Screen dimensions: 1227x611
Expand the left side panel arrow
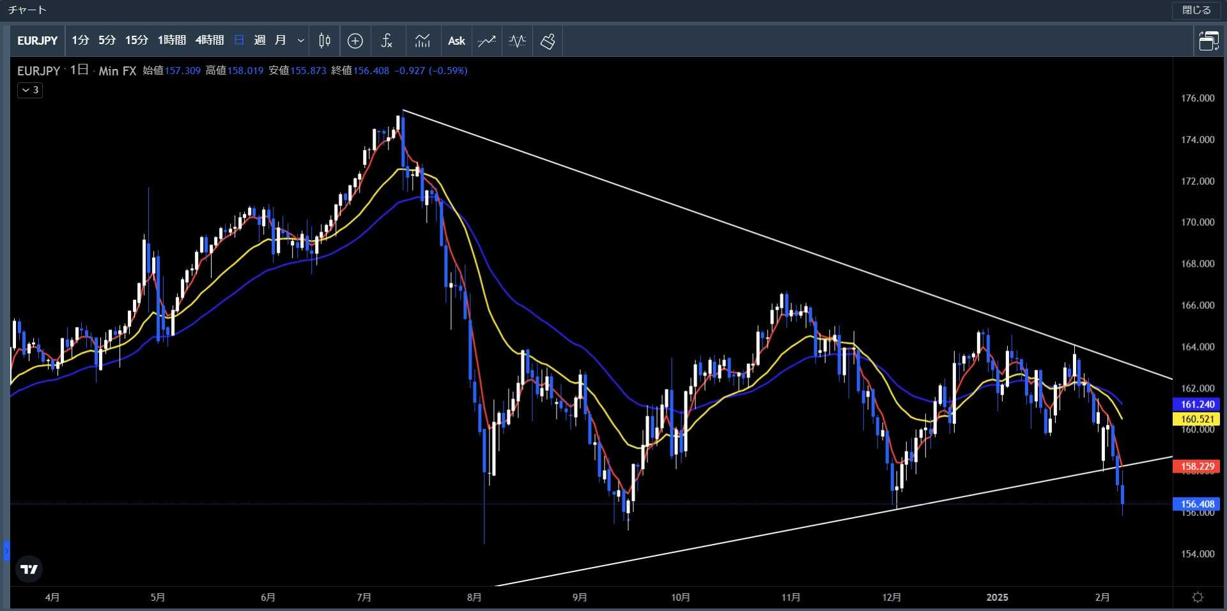(6, 550)
